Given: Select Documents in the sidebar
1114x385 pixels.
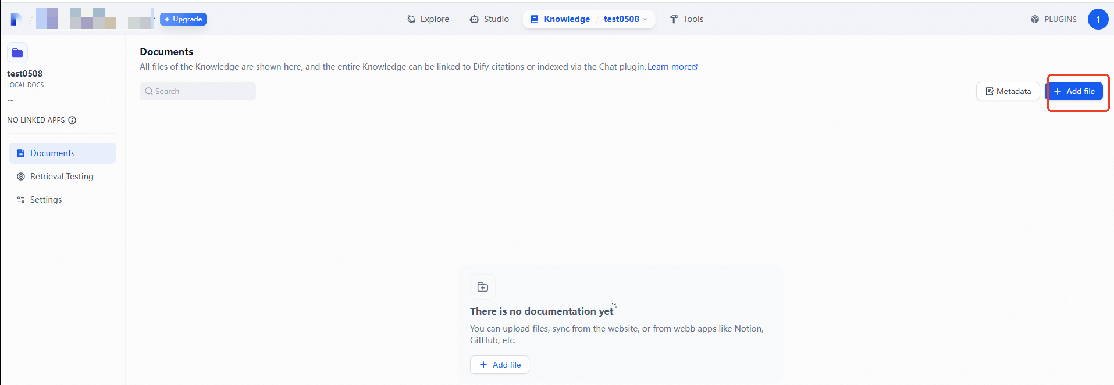Looking at the screenshot, I should pos(62,153).
